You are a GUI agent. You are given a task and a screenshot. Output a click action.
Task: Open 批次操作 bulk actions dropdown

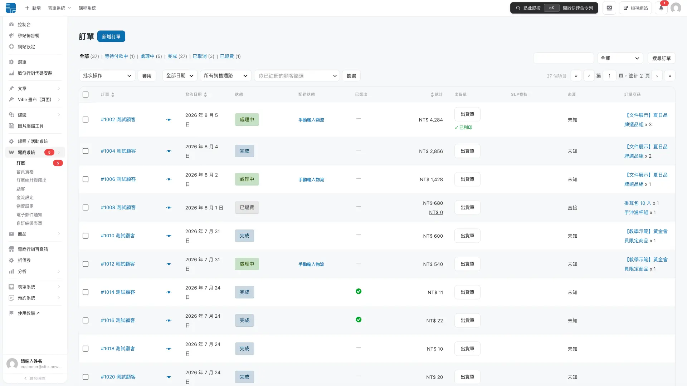click(x=107, y=76)
